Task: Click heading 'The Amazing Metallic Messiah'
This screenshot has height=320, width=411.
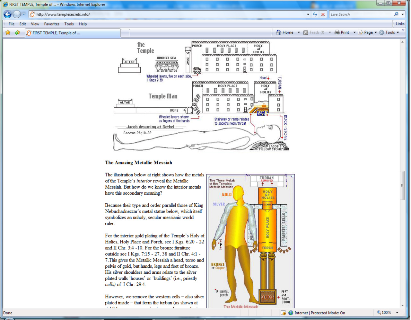Action: pos(138,163)
